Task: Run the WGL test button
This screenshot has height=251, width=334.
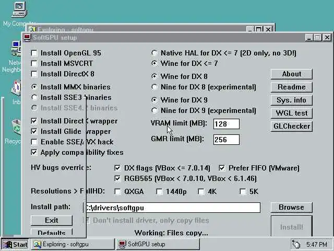Action: pos(292,113)
